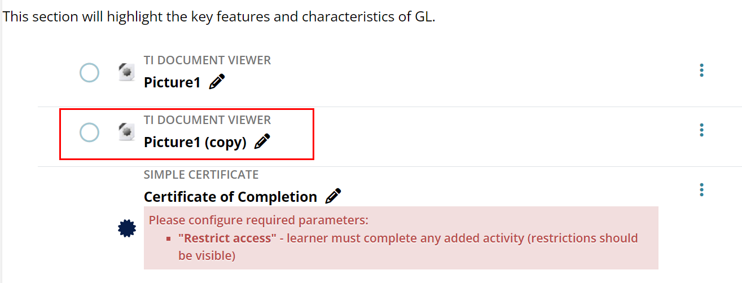Select the document icon for Picture1 (copy)
742x283 pixels.
[126, 132]
